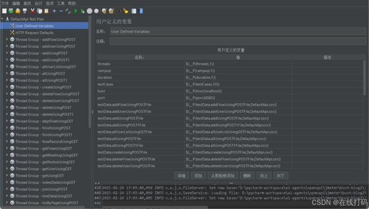Click the Paste clipboard icon
Viewport: 369px width, 209px height.
[x=47, y=11]
